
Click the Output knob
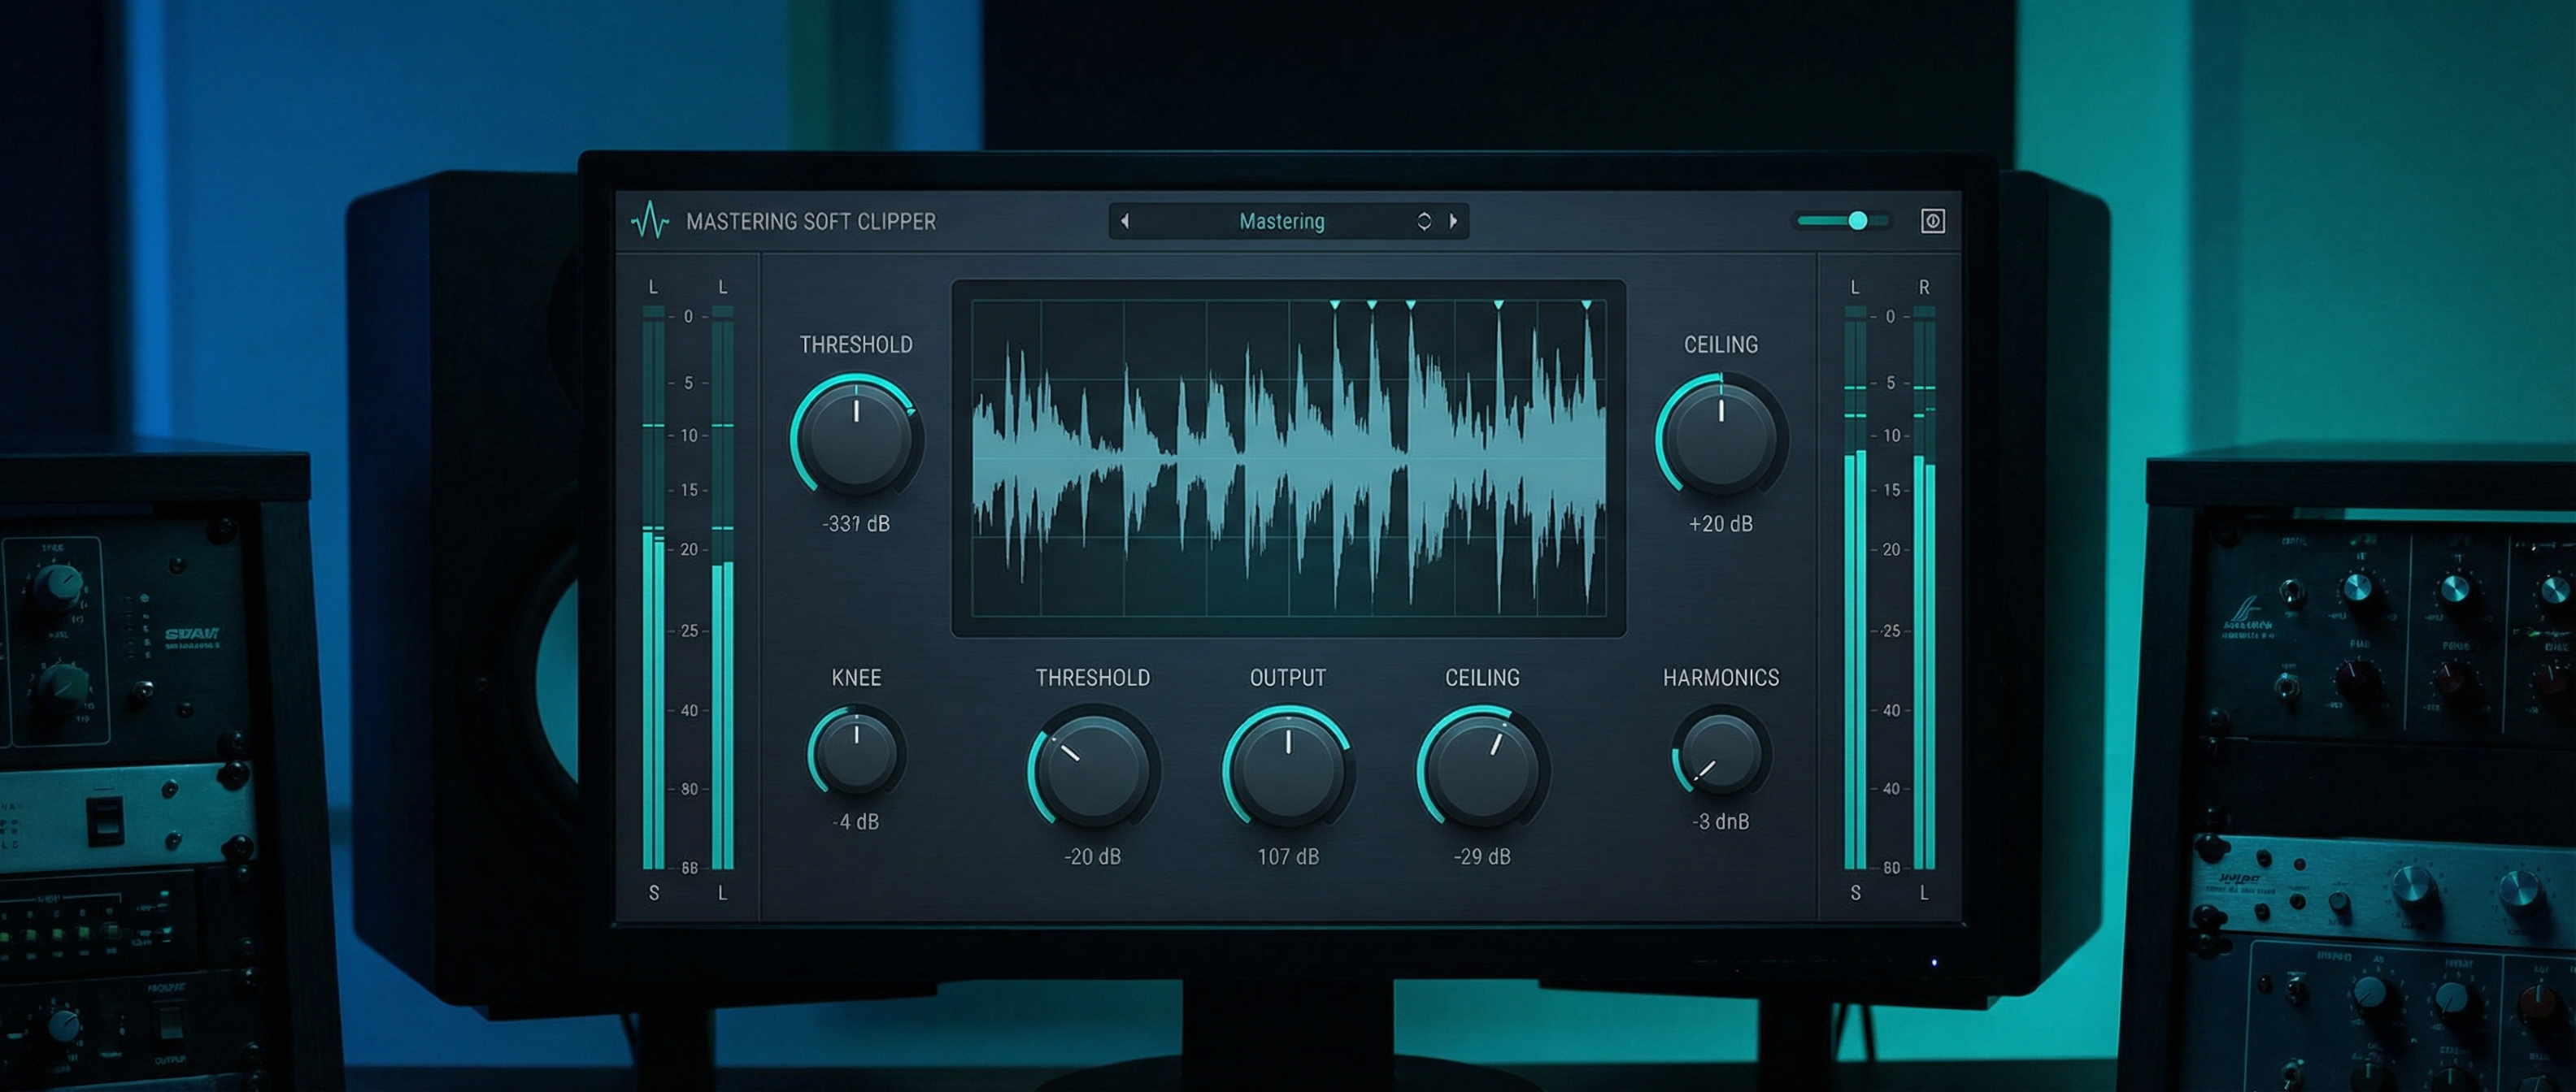tap(1288, 769)
